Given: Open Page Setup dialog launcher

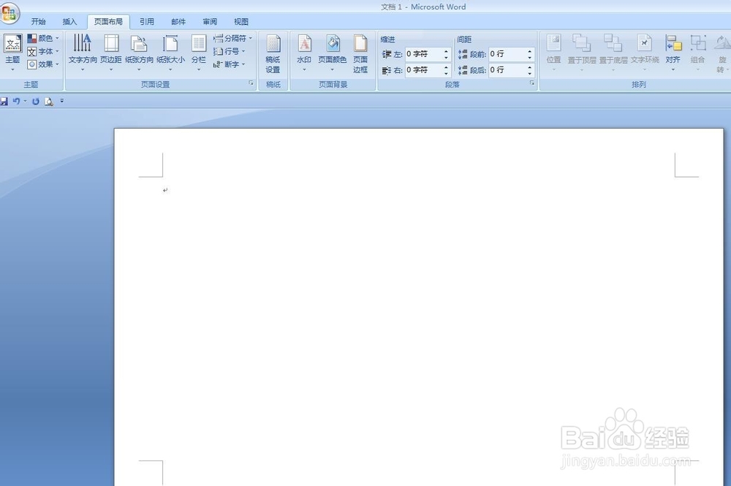Looking at the screenshot, I should 251,83.
